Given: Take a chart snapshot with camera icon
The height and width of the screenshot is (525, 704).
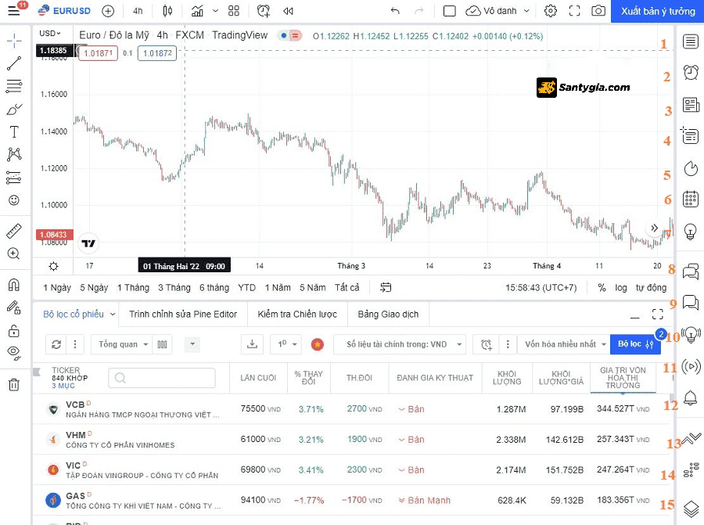Looking at the screenshot, I should pos(598,11).
